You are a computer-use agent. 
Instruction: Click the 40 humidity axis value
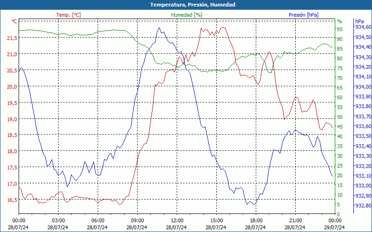pos(340,136)
